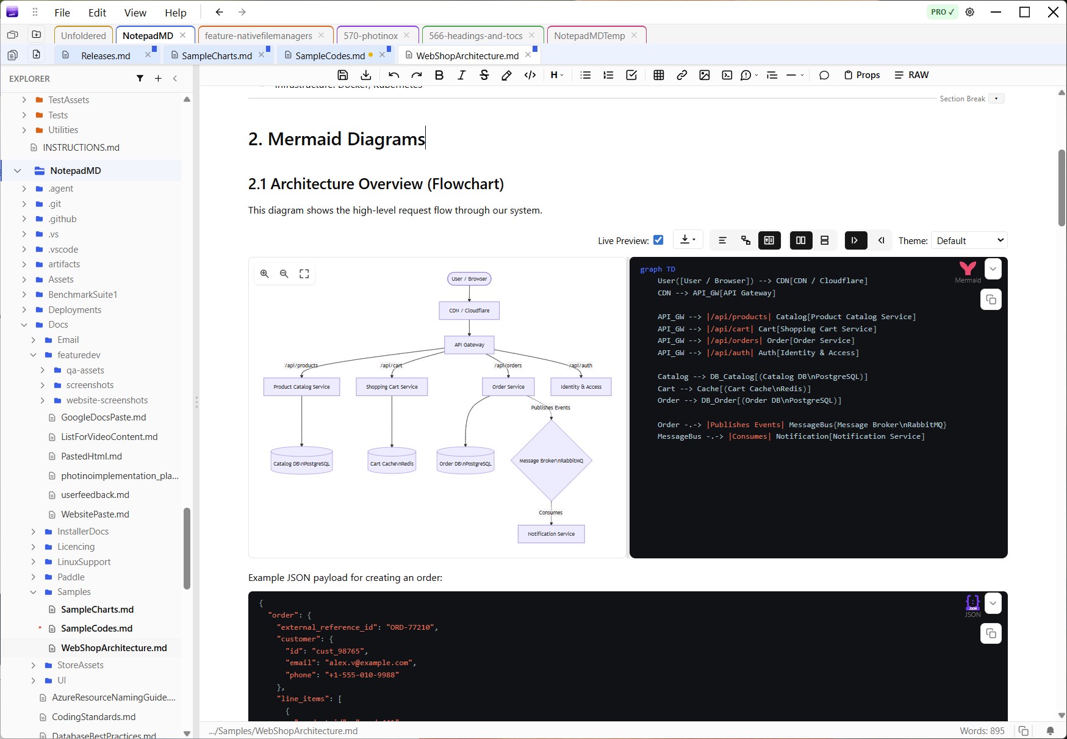Insert an image

tap(705, 75)
